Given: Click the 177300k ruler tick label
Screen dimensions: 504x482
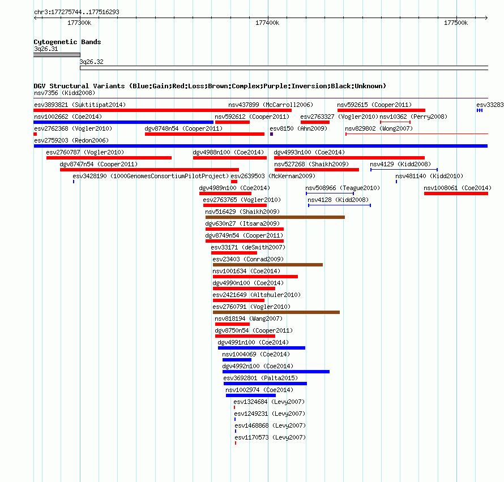Looking at the screenshot, I should (79, 23).
